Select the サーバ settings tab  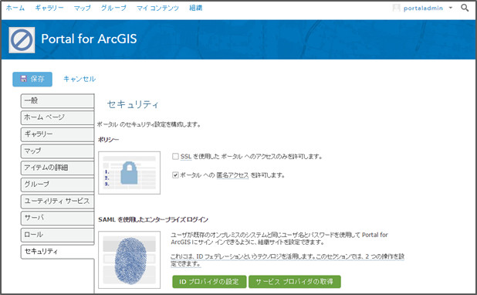tap(57, 218)
